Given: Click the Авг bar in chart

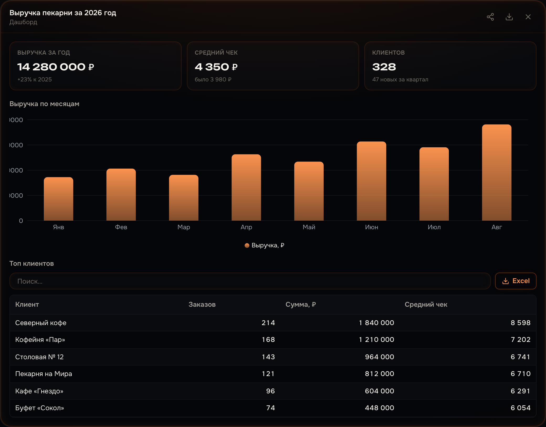Looking at the screenshot, I should pyautogui.click(x=497, y=173).
